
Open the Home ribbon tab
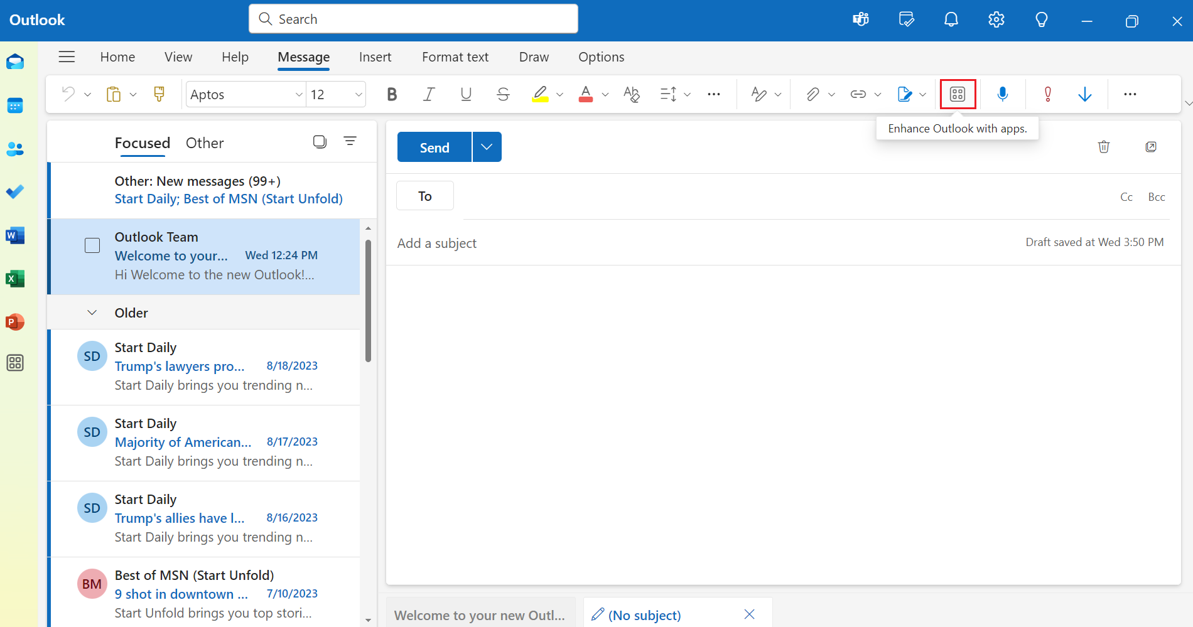[117, 57]
